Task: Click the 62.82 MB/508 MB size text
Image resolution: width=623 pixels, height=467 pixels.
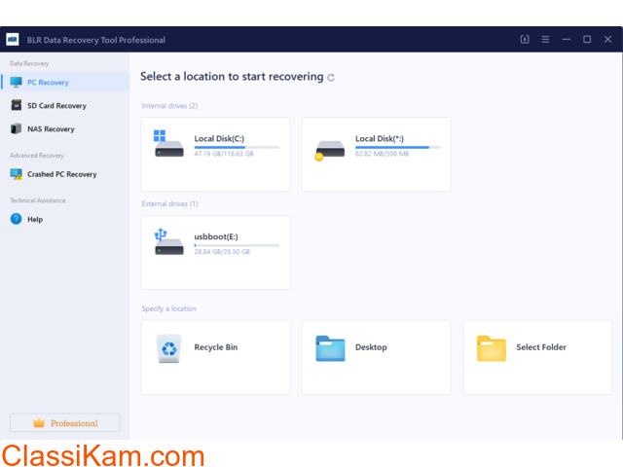Action: coord(382,154)
